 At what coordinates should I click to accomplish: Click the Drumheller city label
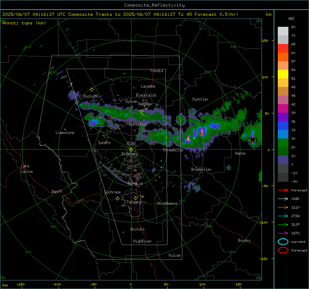(201, 169)
